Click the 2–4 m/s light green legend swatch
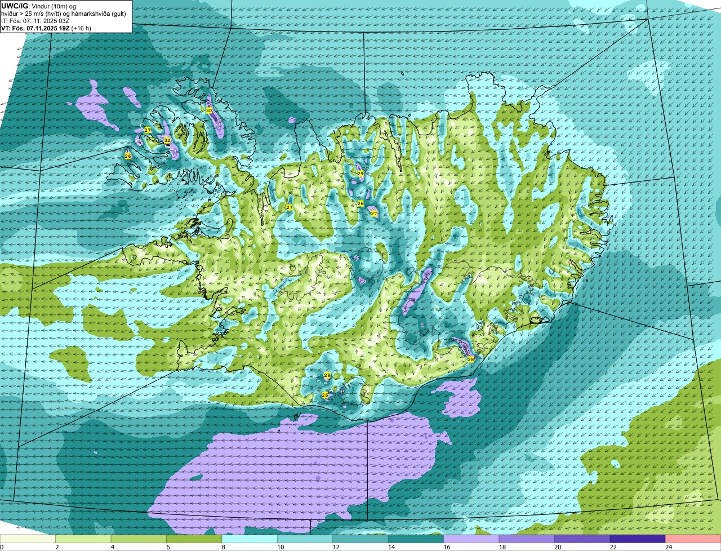Image resolution: width=721 pixels, height=551 pixels. (x=84, y=539)
